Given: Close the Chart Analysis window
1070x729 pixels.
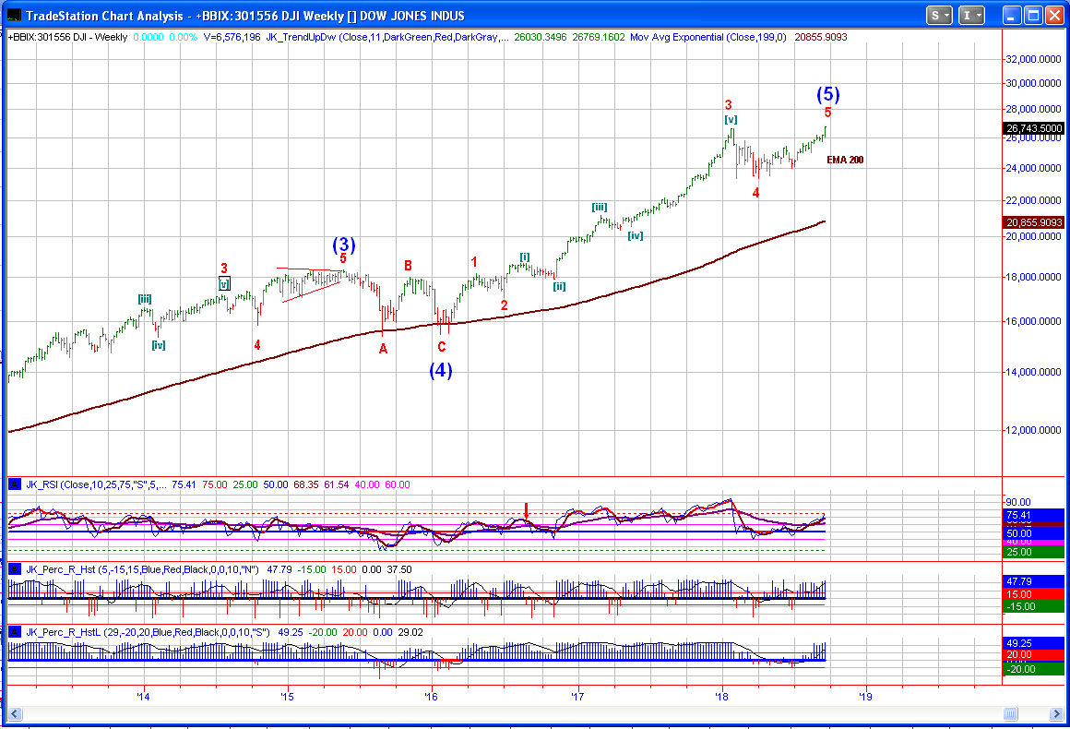Looking at the screenshot, I should click(1054, 16).
